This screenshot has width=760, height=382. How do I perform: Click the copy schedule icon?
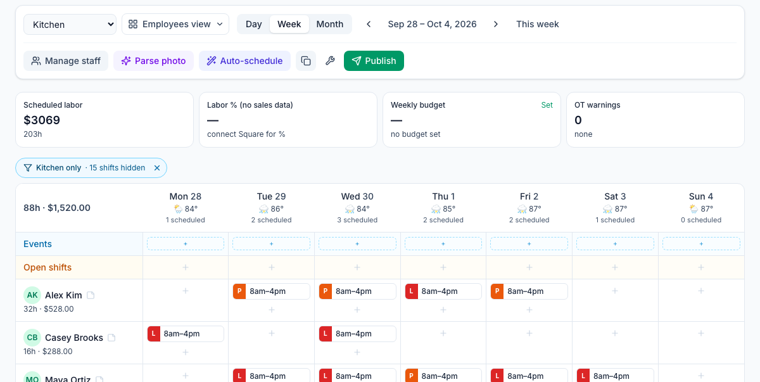[x=306, y=61]
